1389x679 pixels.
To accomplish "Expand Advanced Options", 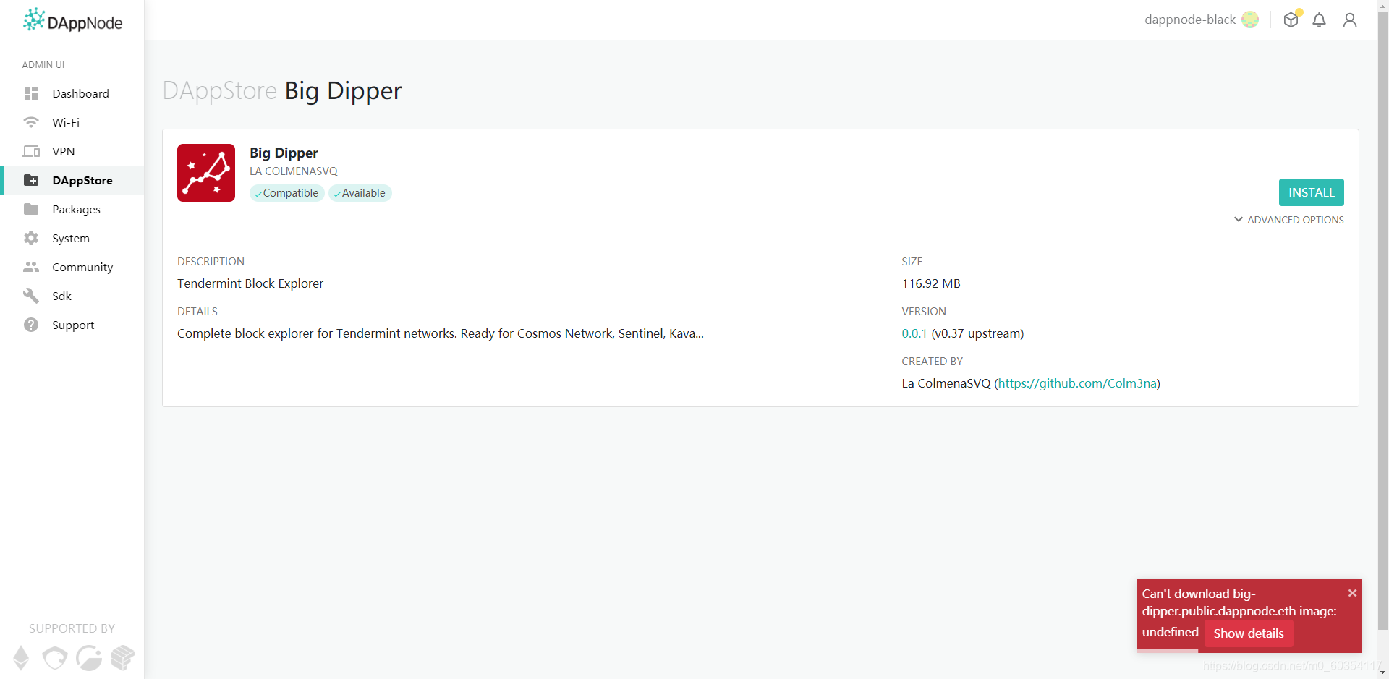I will click(x=1289, y=220).
